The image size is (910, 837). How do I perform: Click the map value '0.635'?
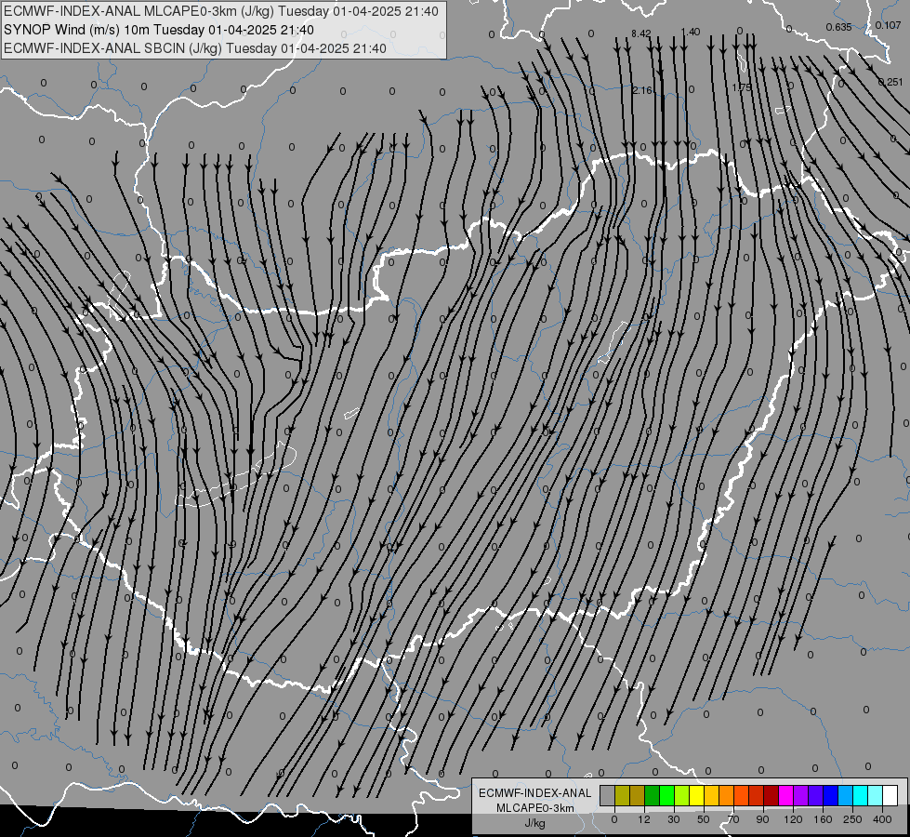click(x=838, y=27)
